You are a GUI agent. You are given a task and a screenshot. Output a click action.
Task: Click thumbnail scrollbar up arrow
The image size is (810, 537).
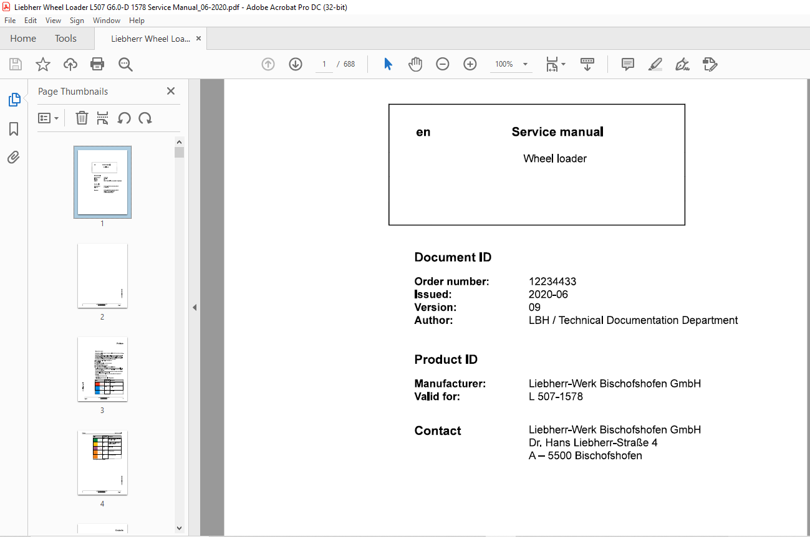point(180,141)
